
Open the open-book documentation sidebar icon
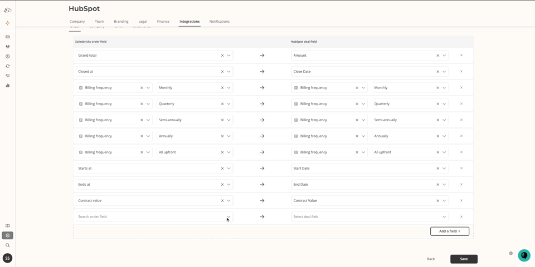point(7,226)
